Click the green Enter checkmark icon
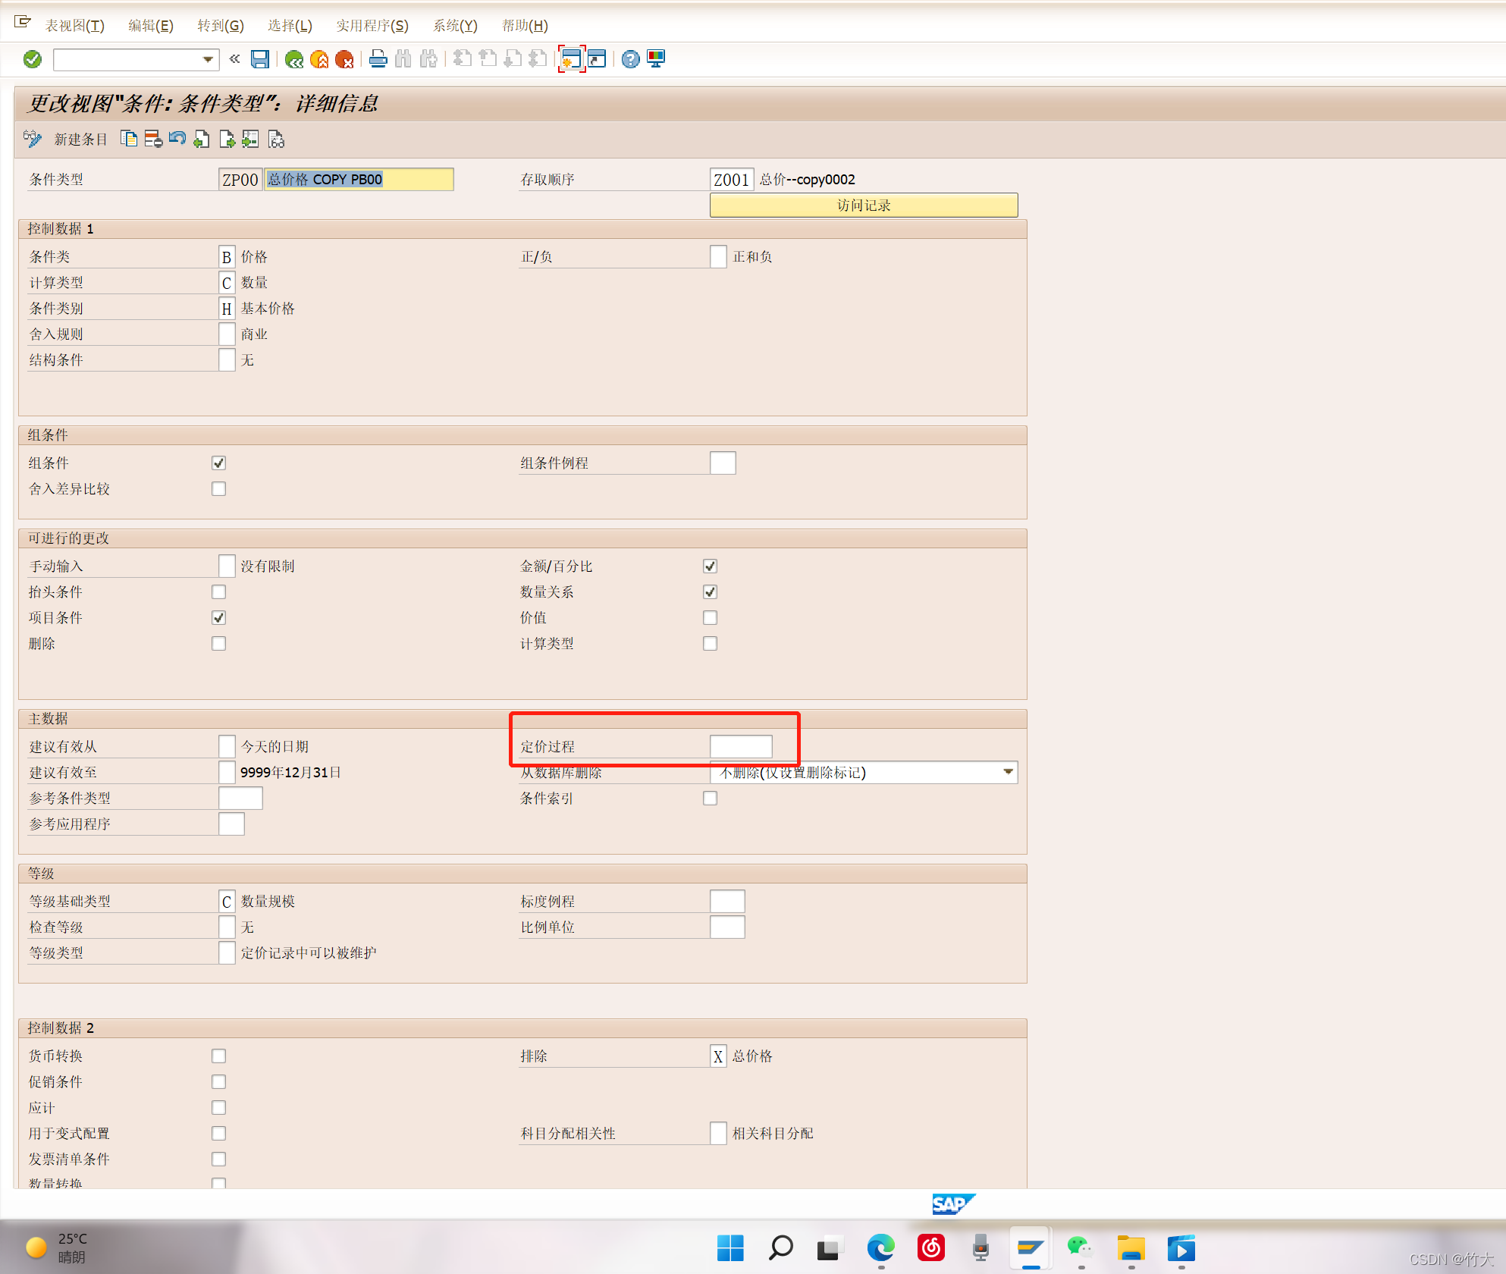1506x1274 pixels. [33, 59]
